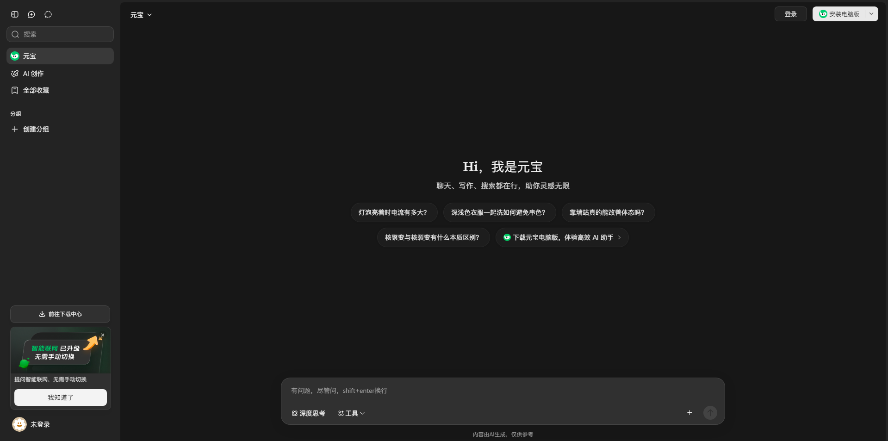Click 我知道了 to dismiss notice
Screen dimensions: 888x441
[x=61, y=398]
